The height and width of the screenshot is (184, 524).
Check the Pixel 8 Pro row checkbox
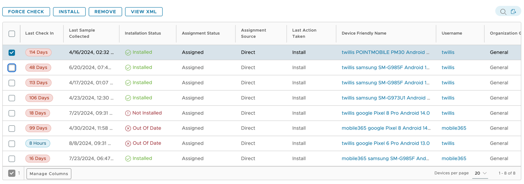pos(12,113)
